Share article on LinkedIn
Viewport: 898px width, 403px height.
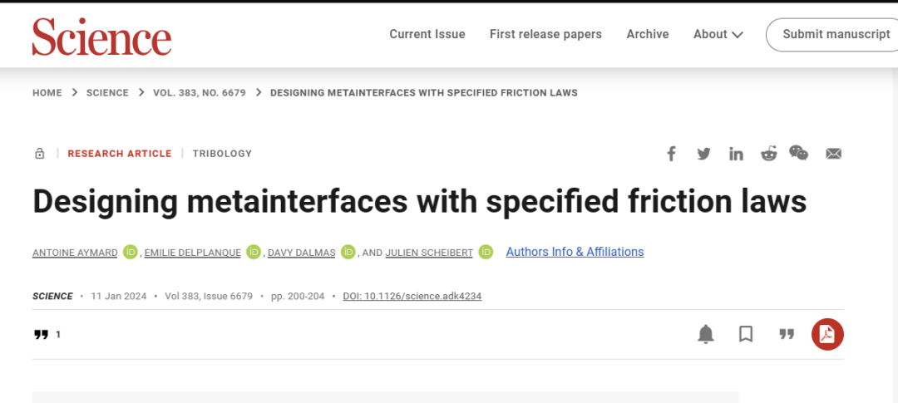[x=736, y=154]
